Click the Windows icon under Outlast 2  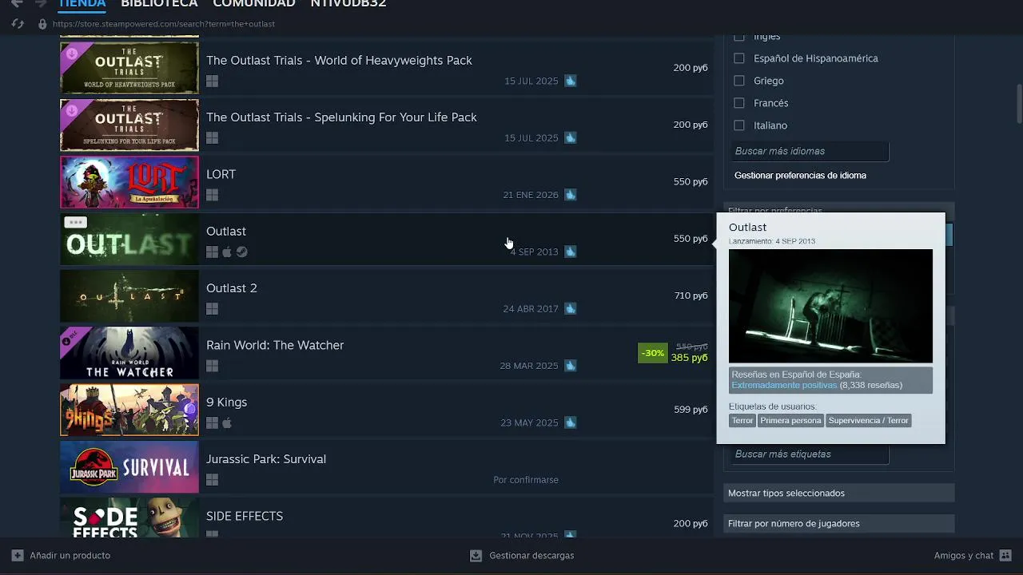point(212,309)
